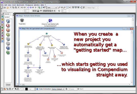Image resolution: width=137 pixels, height=94 pixels.
Task: Open the File menu
Action: click(x=2, y=5)
